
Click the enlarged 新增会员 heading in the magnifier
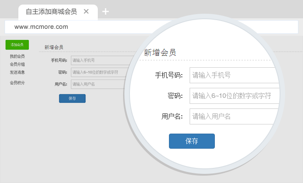coord(160,53)
